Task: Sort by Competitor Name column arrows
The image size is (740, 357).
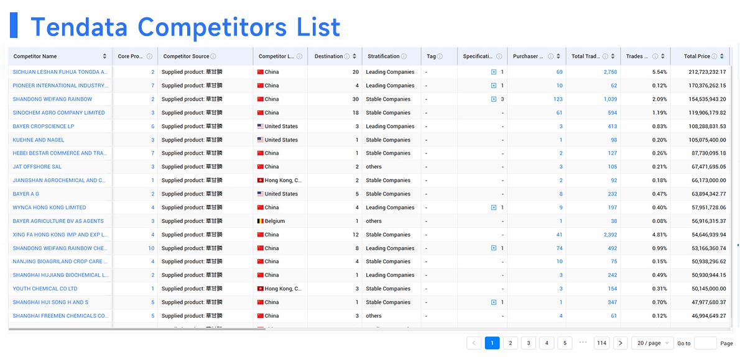Action: tap(104, 56)
